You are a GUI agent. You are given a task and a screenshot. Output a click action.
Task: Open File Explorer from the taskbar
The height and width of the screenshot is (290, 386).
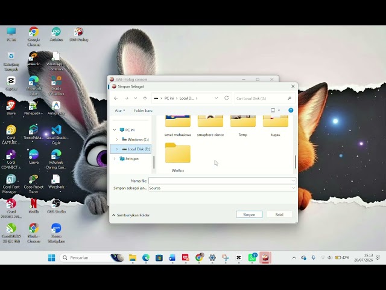pos(133,258)
